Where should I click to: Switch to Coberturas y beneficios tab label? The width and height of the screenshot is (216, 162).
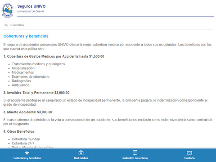tap(27, 158)
